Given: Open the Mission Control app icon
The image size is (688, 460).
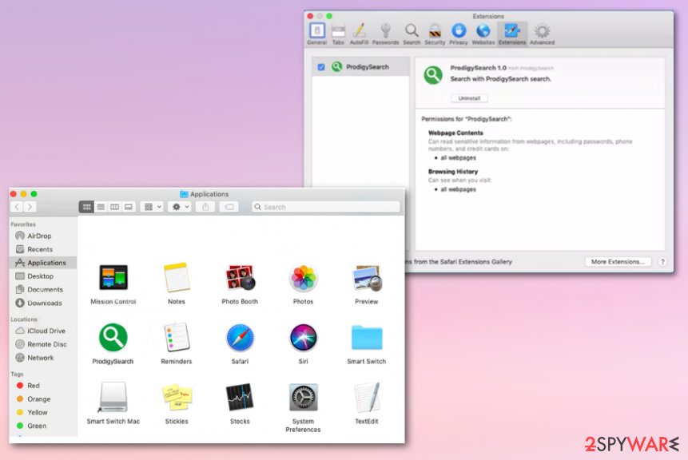Looking at the screenshot, I should pos(113,278).
